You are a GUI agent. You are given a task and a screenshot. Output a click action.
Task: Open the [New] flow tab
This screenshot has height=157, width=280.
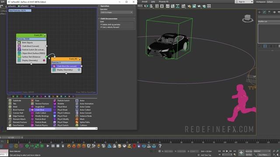[33, 6]
